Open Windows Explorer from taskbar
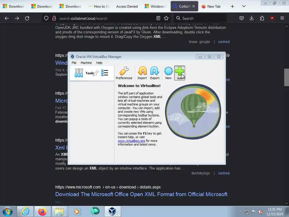This screenshot has height=217, width=289. click(x=60, y=211)
